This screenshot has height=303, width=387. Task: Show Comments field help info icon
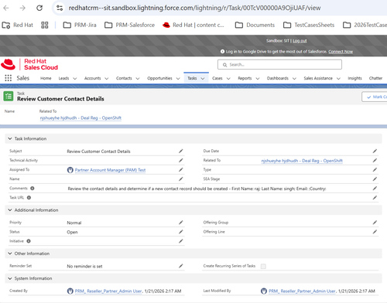coord(33,189)
